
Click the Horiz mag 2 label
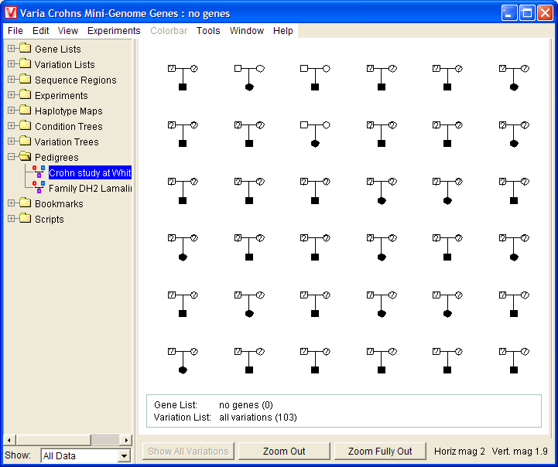tap(460, 451)
